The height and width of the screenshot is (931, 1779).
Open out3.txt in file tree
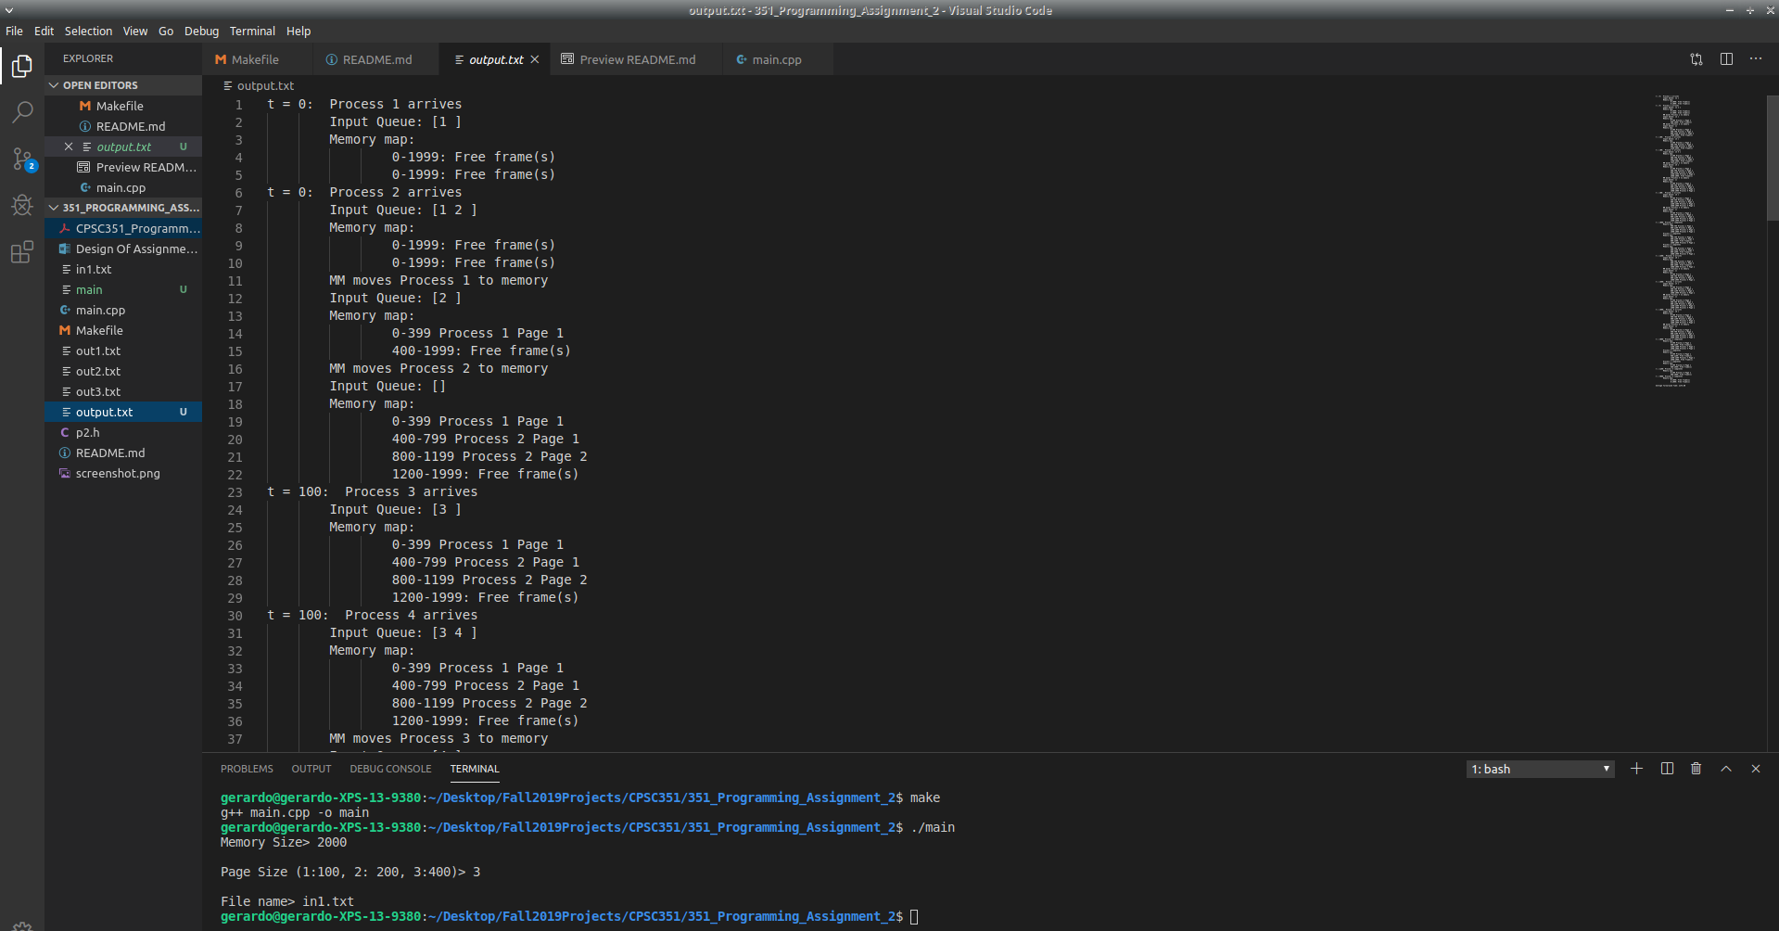123,391
